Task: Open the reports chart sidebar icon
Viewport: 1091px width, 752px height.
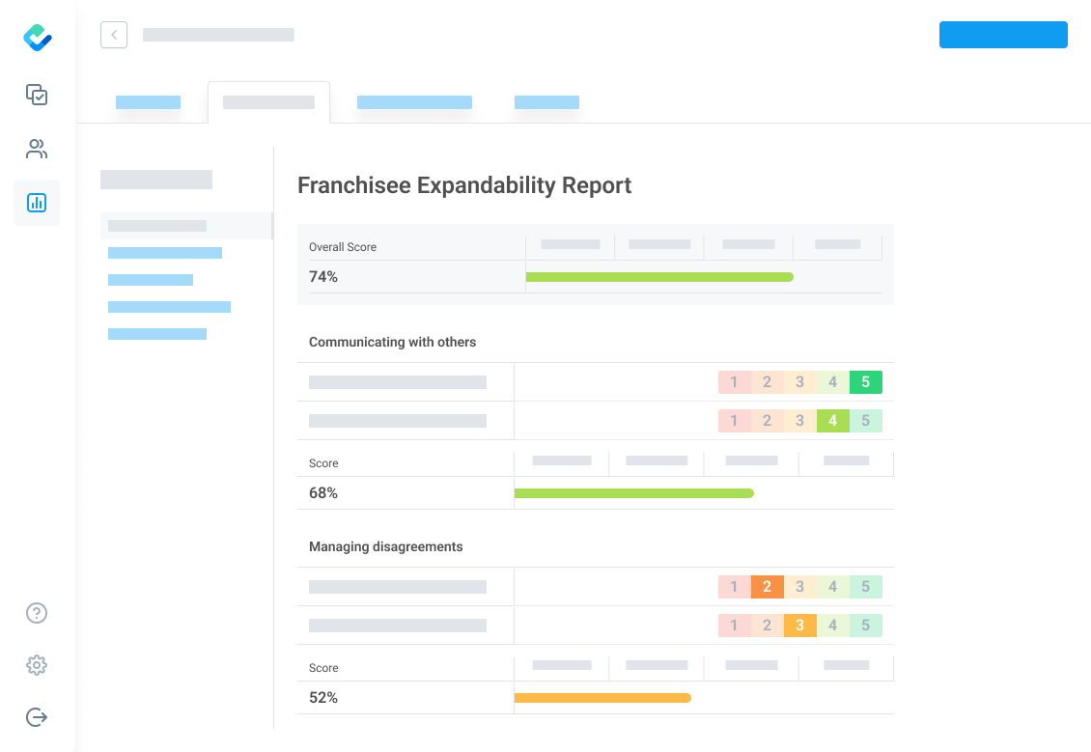Action: tap(37, 203)
